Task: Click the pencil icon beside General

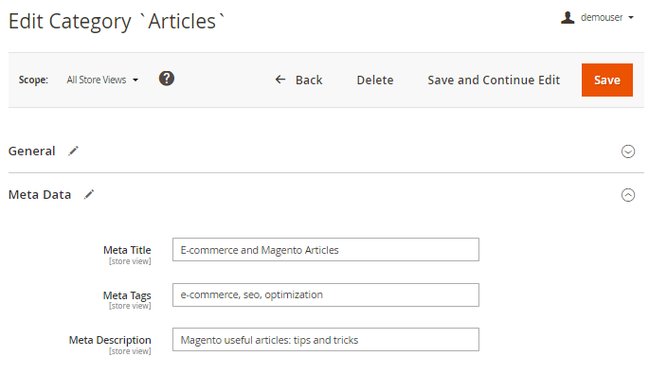Action: click(x=73, y=151)
